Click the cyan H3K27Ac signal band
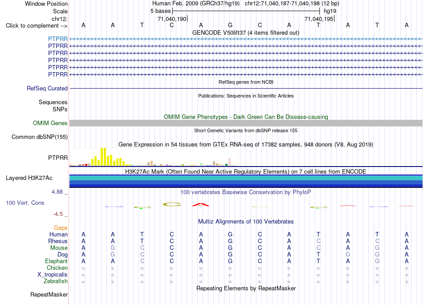This screenshot has height=305, width=423. 246,178
